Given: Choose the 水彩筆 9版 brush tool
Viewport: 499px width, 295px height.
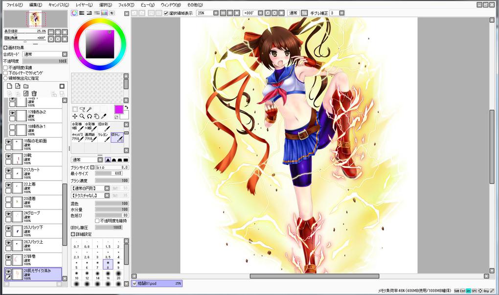Looking at the screenshot, I should (77, 126).
